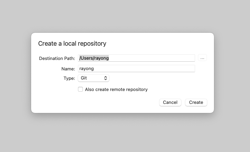Click a blank white area inside the dialog

tap(159, 43)
